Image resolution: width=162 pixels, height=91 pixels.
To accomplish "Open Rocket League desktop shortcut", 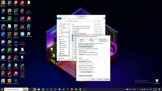I will pos(16,27).
